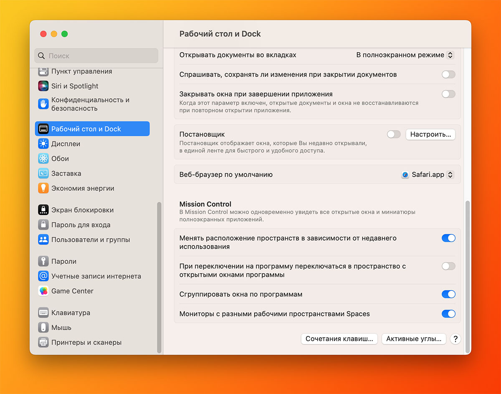Open the В полноэкранном режиме dropdown
Viewport: 501px width, 394px height.
405,55
